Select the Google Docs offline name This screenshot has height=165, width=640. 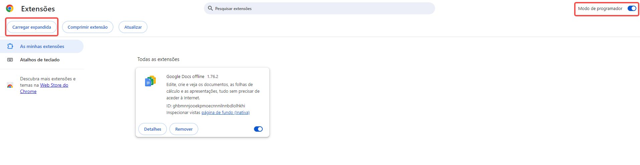click(x=185, y=77)
